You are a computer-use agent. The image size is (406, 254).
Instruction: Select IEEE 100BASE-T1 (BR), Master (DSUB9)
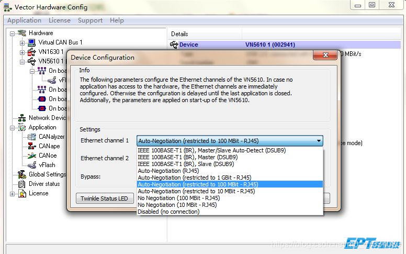pyautogui.click(x=230, y=157)
